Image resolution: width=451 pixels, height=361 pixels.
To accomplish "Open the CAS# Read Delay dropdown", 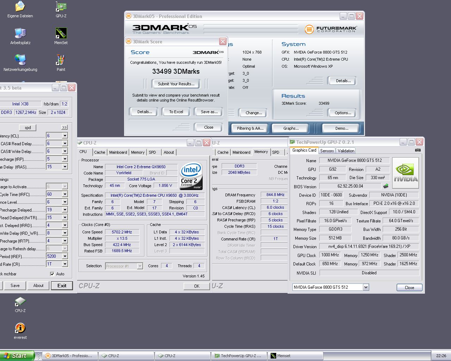I will click(x=65, y=143).
